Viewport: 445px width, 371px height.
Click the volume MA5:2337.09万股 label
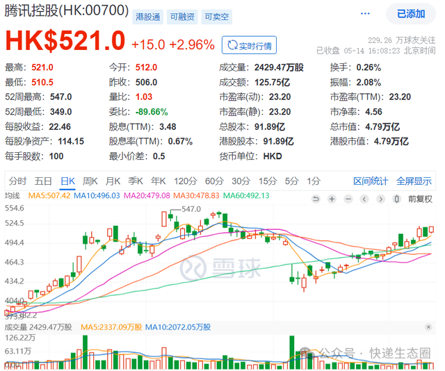pos(111,327)
